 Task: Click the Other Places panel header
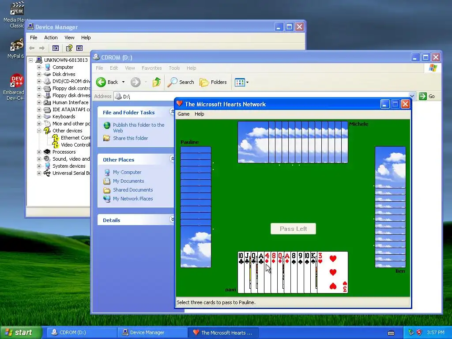136,159
